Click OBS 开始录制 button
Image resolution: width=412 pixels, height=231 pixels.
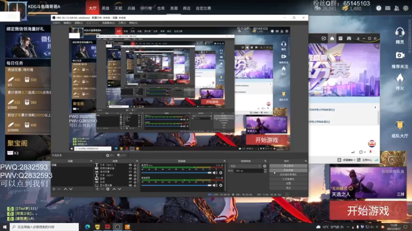pyautogui.click(x=288, y=170)
